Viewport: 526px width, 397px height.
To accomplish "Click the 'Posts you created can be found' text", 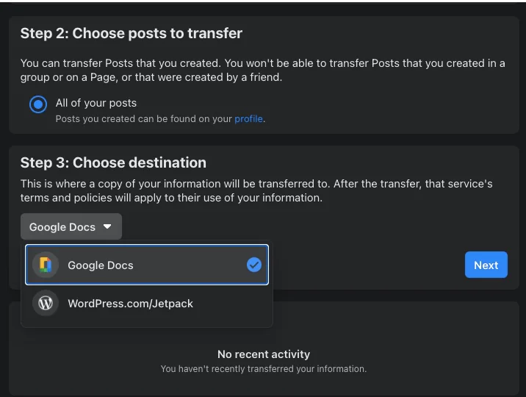I will 144,119.
